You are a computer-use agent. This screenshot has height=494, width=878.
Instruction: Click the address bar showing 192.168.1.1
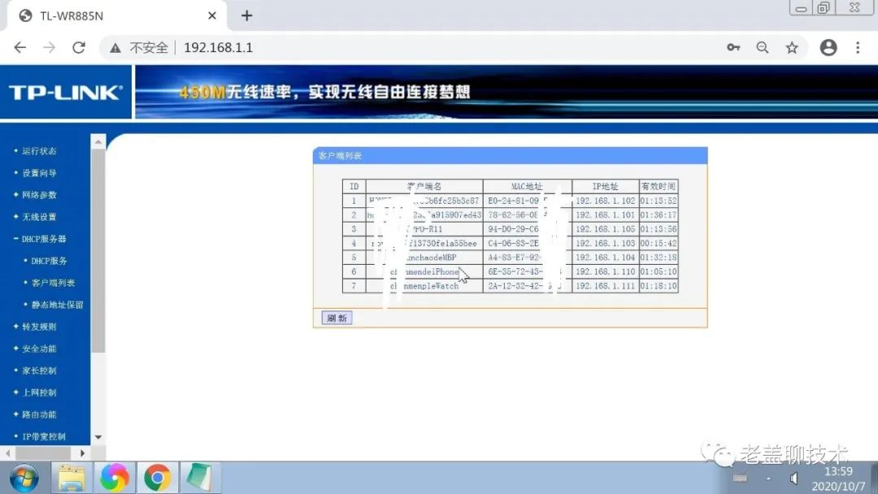pyautogui.click(x=218, y=47)
